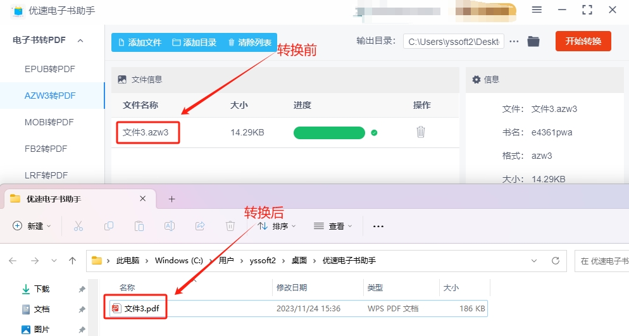Add a new Explorer tab with plus

(171, 199)
